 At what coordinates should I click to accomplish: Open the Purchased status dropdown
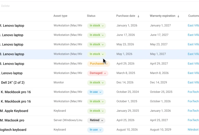tap(99, 63)
